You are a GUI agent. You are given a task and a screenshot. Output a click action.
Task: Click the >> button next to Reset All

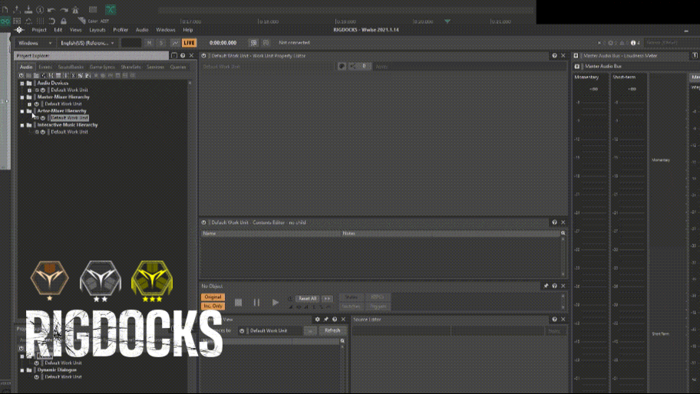(327, 299)
